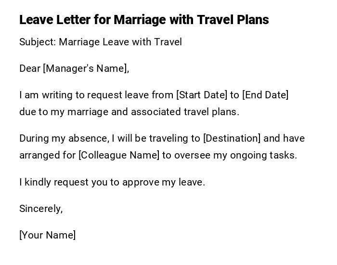
Task: Select the [Manager's Name] placeholder
Action: (x=86, y=68)
